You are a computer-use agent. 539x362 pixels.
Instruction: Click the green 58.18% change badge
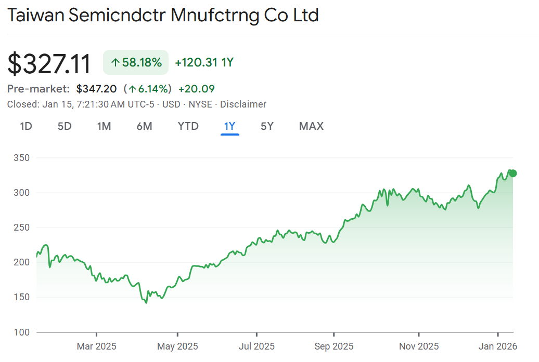point(136,63)
